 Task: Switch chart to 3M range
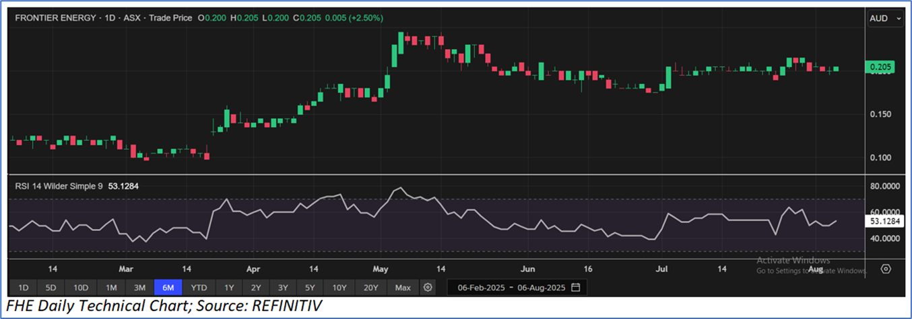[x=139, y=287]
